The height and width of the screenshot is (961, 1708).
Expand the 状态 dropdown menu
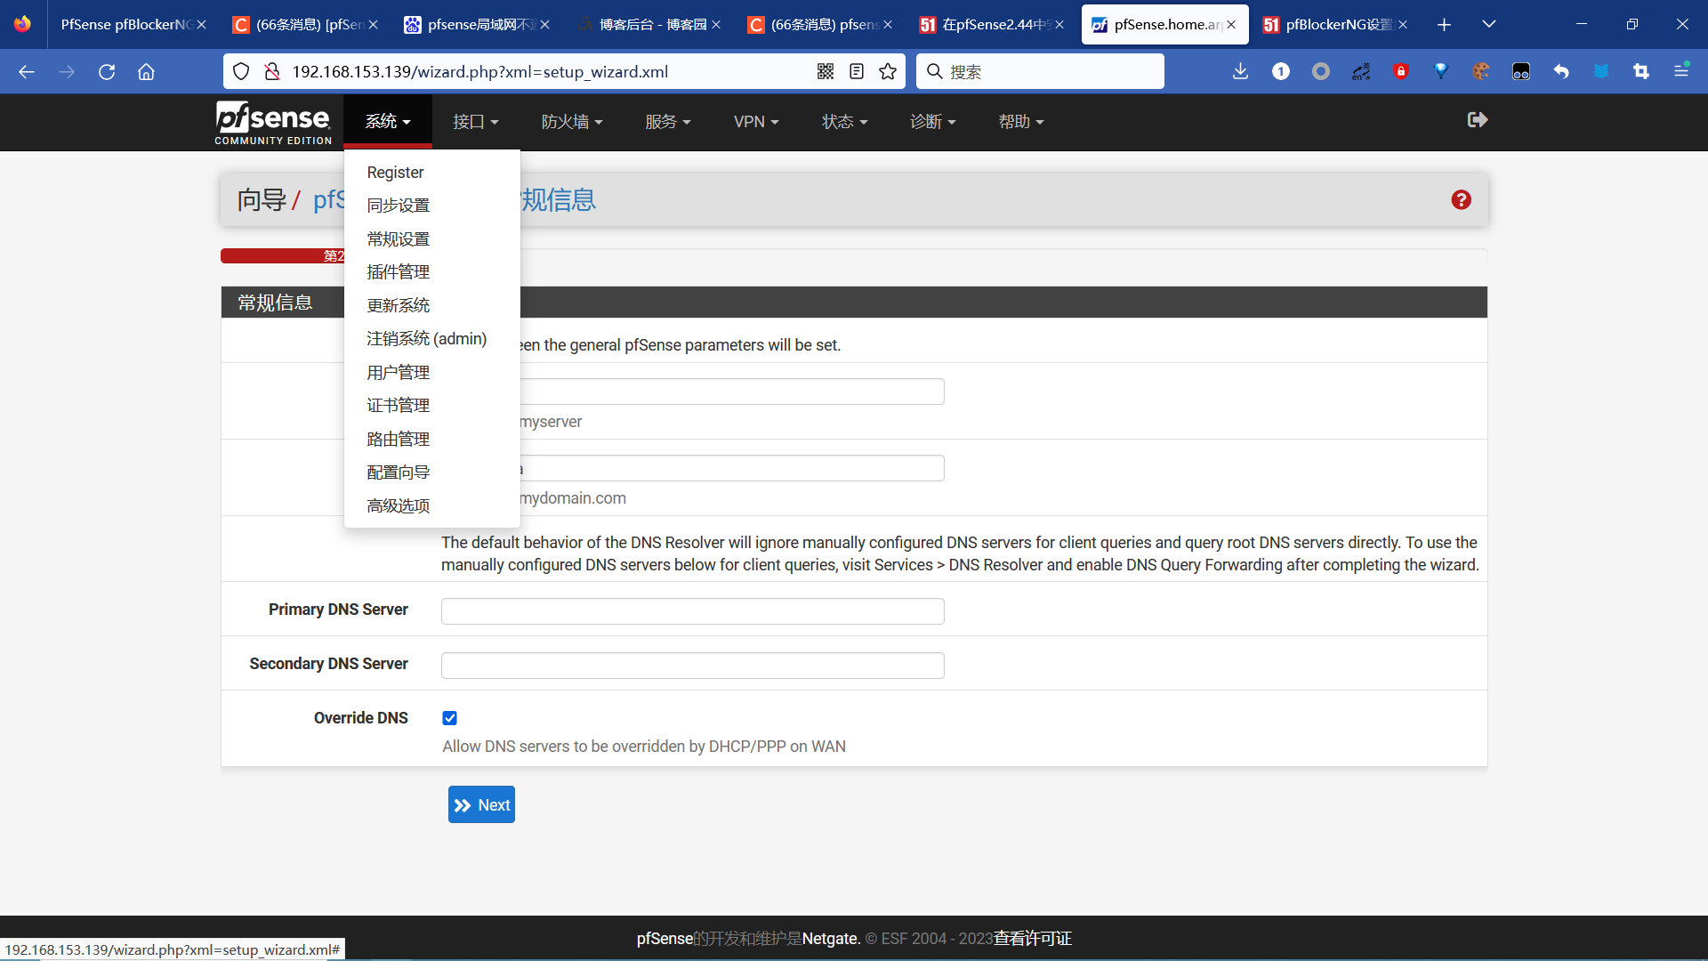[x=844, y=122]
